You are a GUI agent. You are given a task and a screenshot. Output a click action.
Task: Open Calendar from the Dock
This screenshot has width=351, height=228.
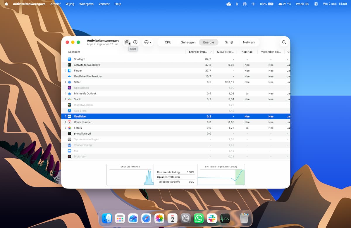[x=173, y=218]
